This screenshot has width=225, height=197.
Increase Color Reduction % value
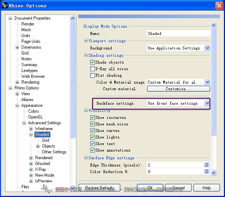[207, 170]
